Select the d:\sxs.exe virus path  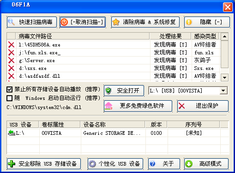[x=33, y=68]
